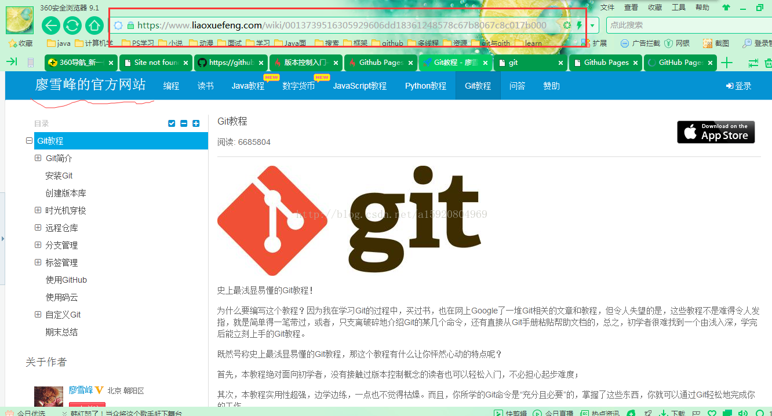Open 使用码云 in the table of contents
The width and height of the screenshot is (772, 416).
click(61, 297)
